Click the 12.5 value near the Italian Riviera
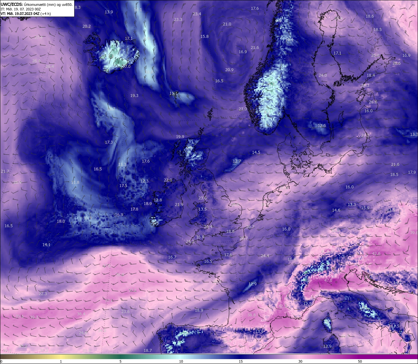The width and height of the screenshot is (418, 364). [308, 304]
